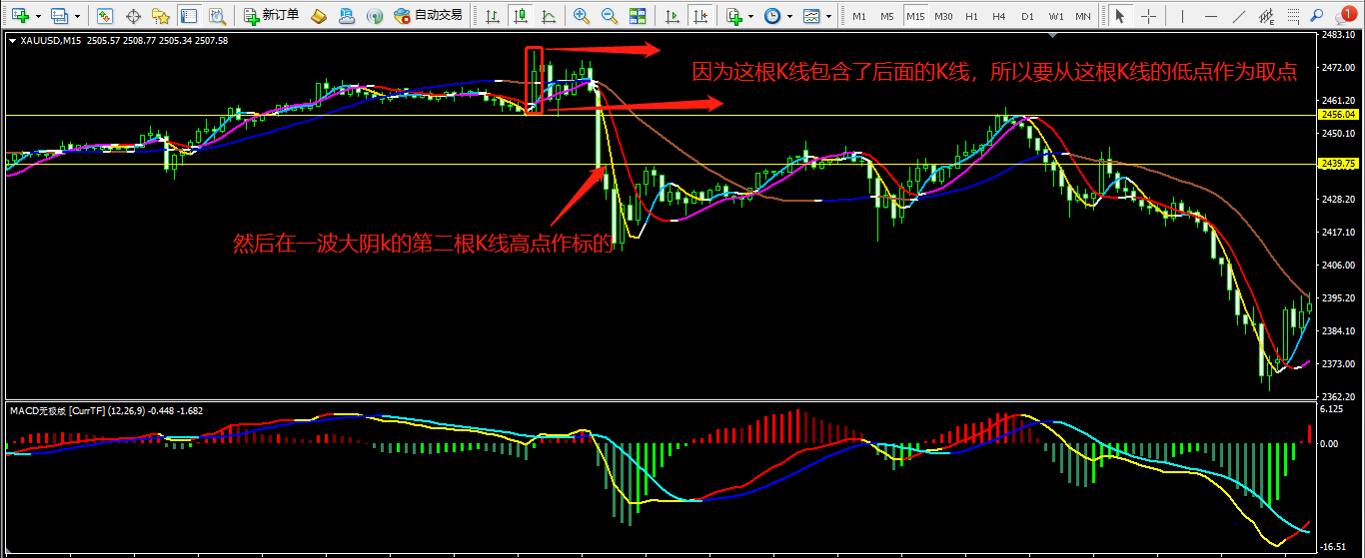The image size is (1365, 558).
Task: Switch chart to candlestick mode
Action: (x=520, y=16)
